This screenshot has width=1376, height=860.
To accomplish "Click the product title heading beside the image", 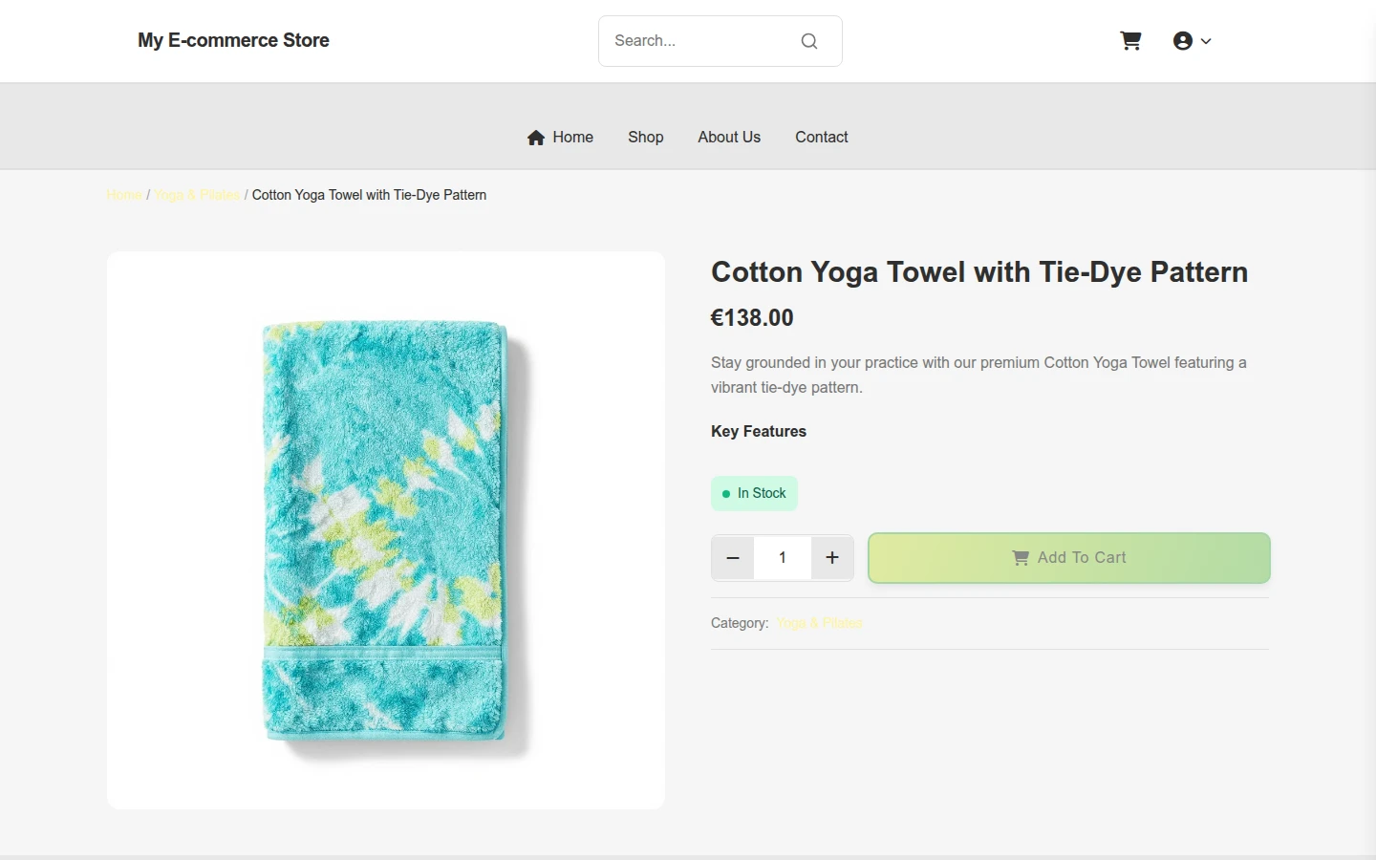I will [979, 272].
